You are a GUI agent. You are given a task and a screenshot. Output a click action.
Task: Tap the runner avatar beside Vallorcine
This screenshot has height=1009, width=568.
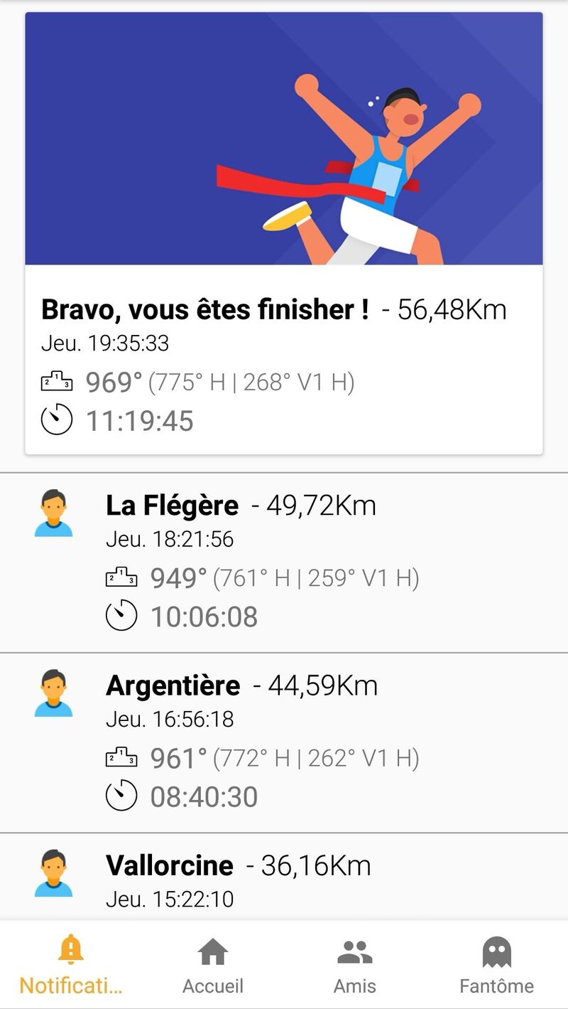[53, 873]
